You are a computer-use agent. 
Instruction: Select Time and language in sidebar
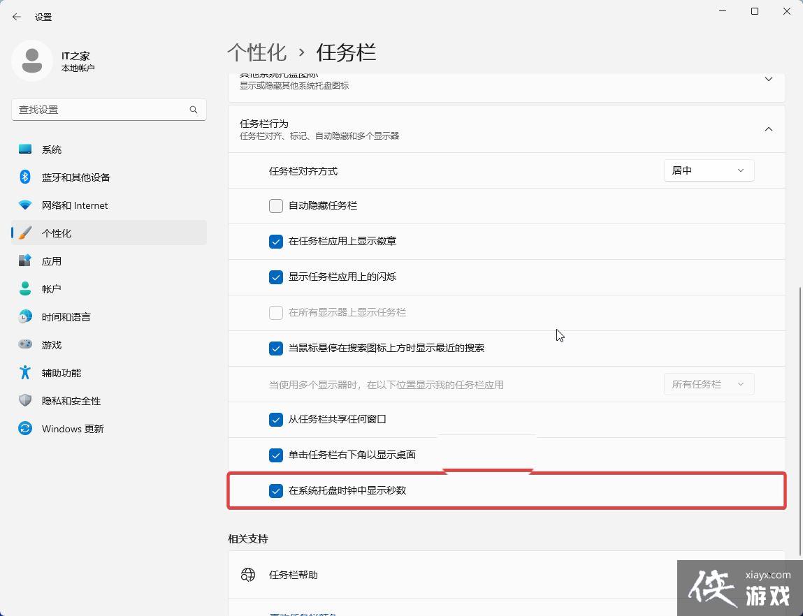tap(66, 316)
